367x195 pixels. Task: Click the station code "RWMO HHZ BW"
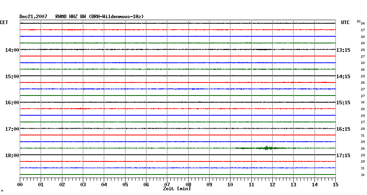click(x=71, y=17)
